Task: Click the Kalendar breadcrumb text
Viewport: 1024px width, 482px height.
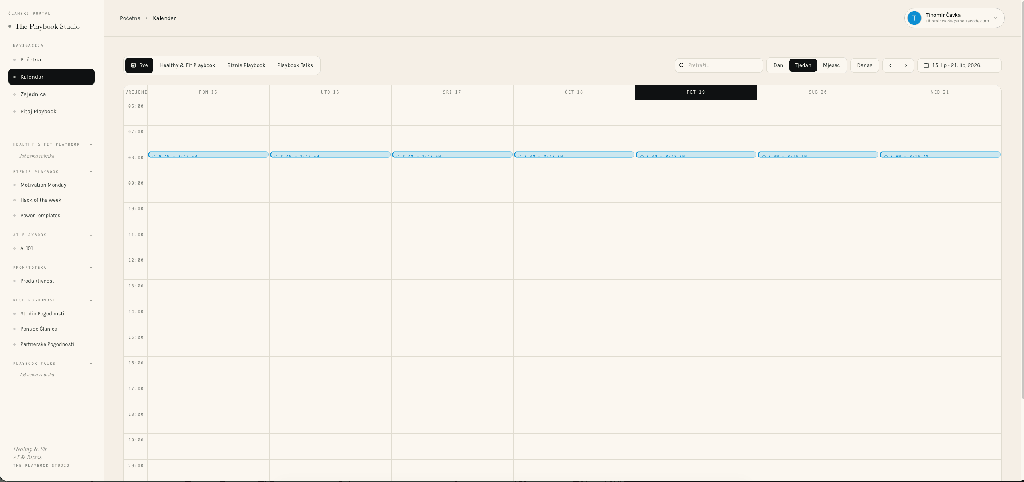Action: (x=164, y=18)
